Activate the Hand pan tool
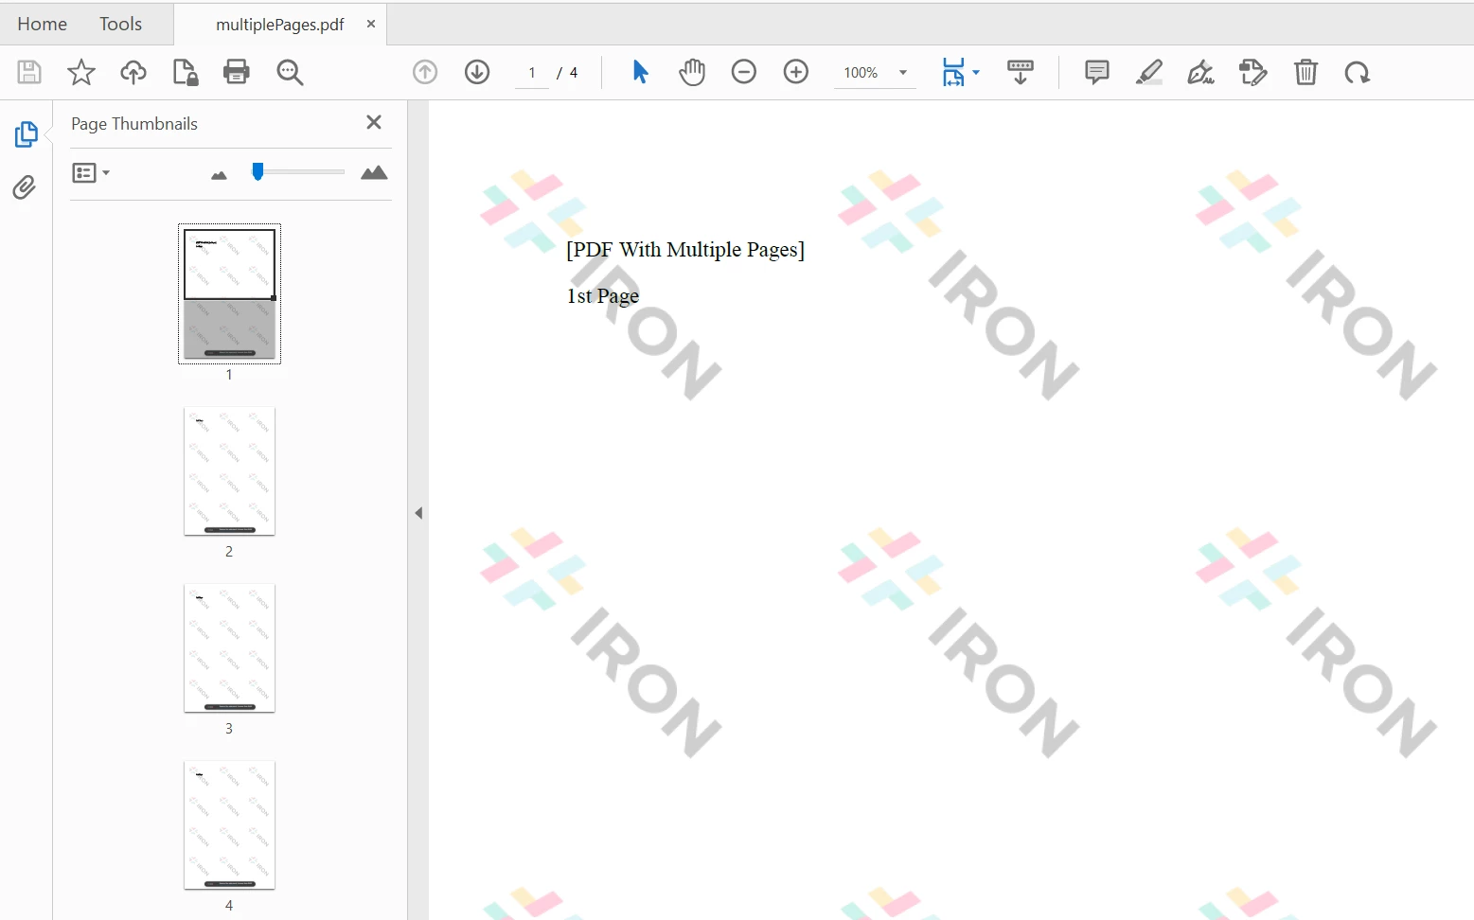Screen dimensions: 1474x920 tap(692, 72)
